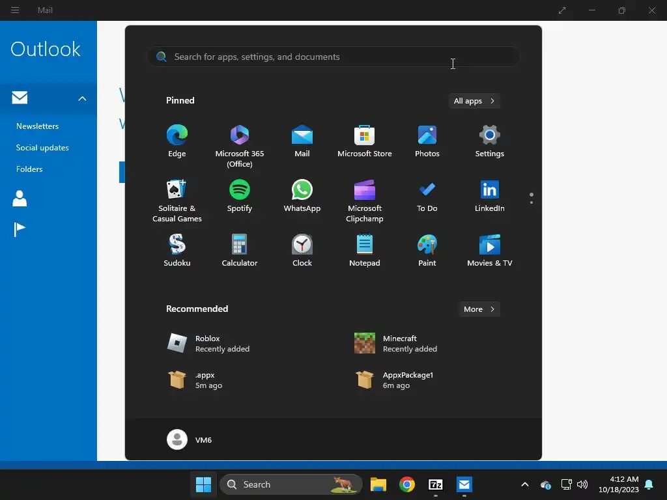This screenshot has height=500, width=667.
Task: Open Social updates in Mail sidebar
Action: pos(42,148)
